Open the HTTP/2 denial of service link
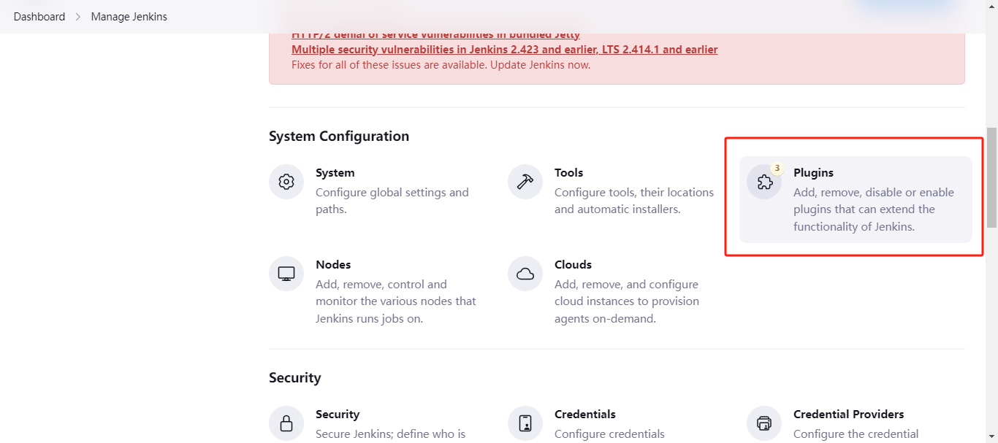The image size is (998, 443). point(435,35)
